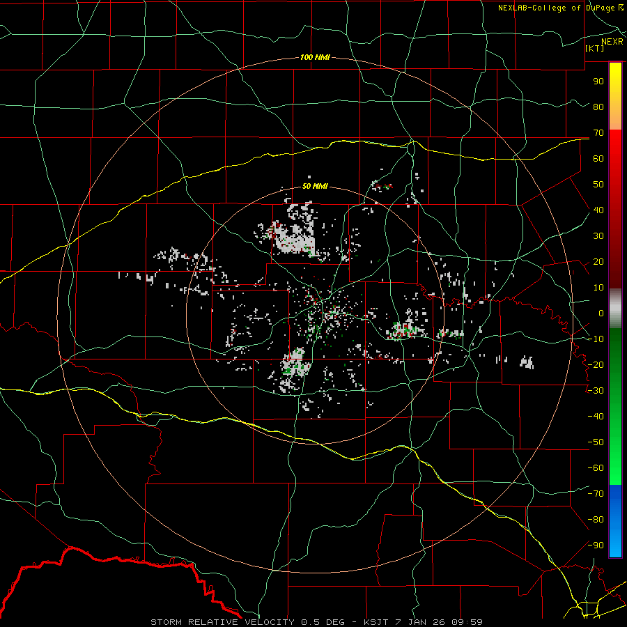Click the positive 70 knot scale label
This screenshot has width=627, height=627.
point(598,133)
